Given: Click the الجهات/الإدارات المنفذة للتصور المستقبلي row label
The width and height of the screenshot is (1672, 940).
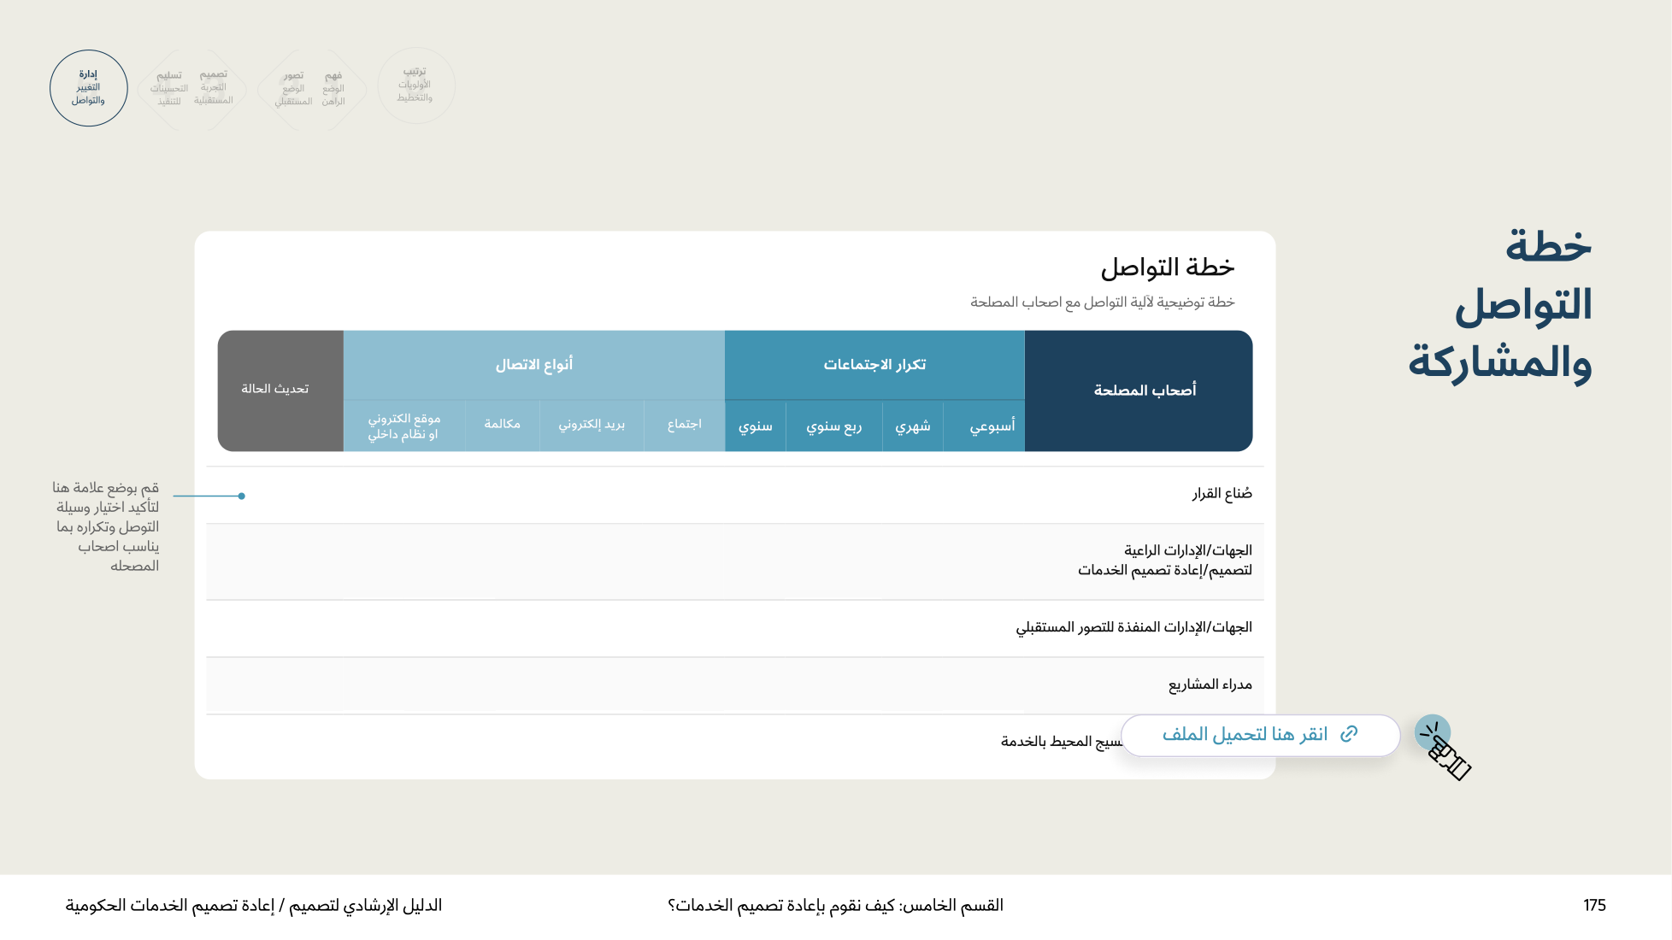Looking at the screenshot, I should point(1133,627).
